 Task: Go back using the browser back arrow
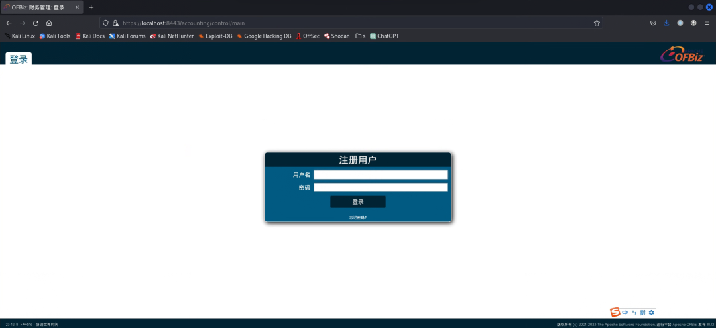9,23
